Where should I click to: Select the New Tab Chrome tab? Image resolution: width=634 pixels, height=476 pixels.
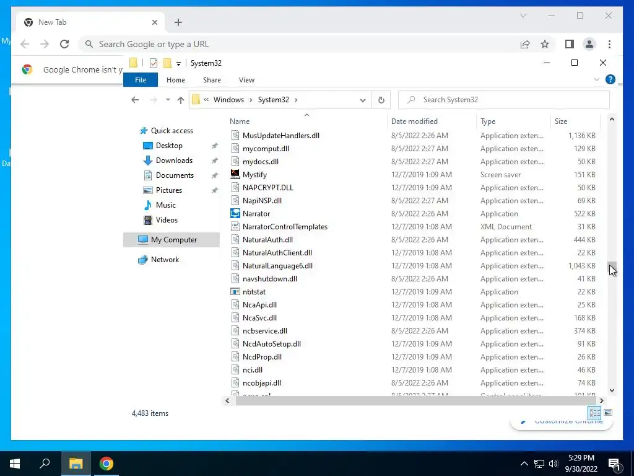(90, 22)
